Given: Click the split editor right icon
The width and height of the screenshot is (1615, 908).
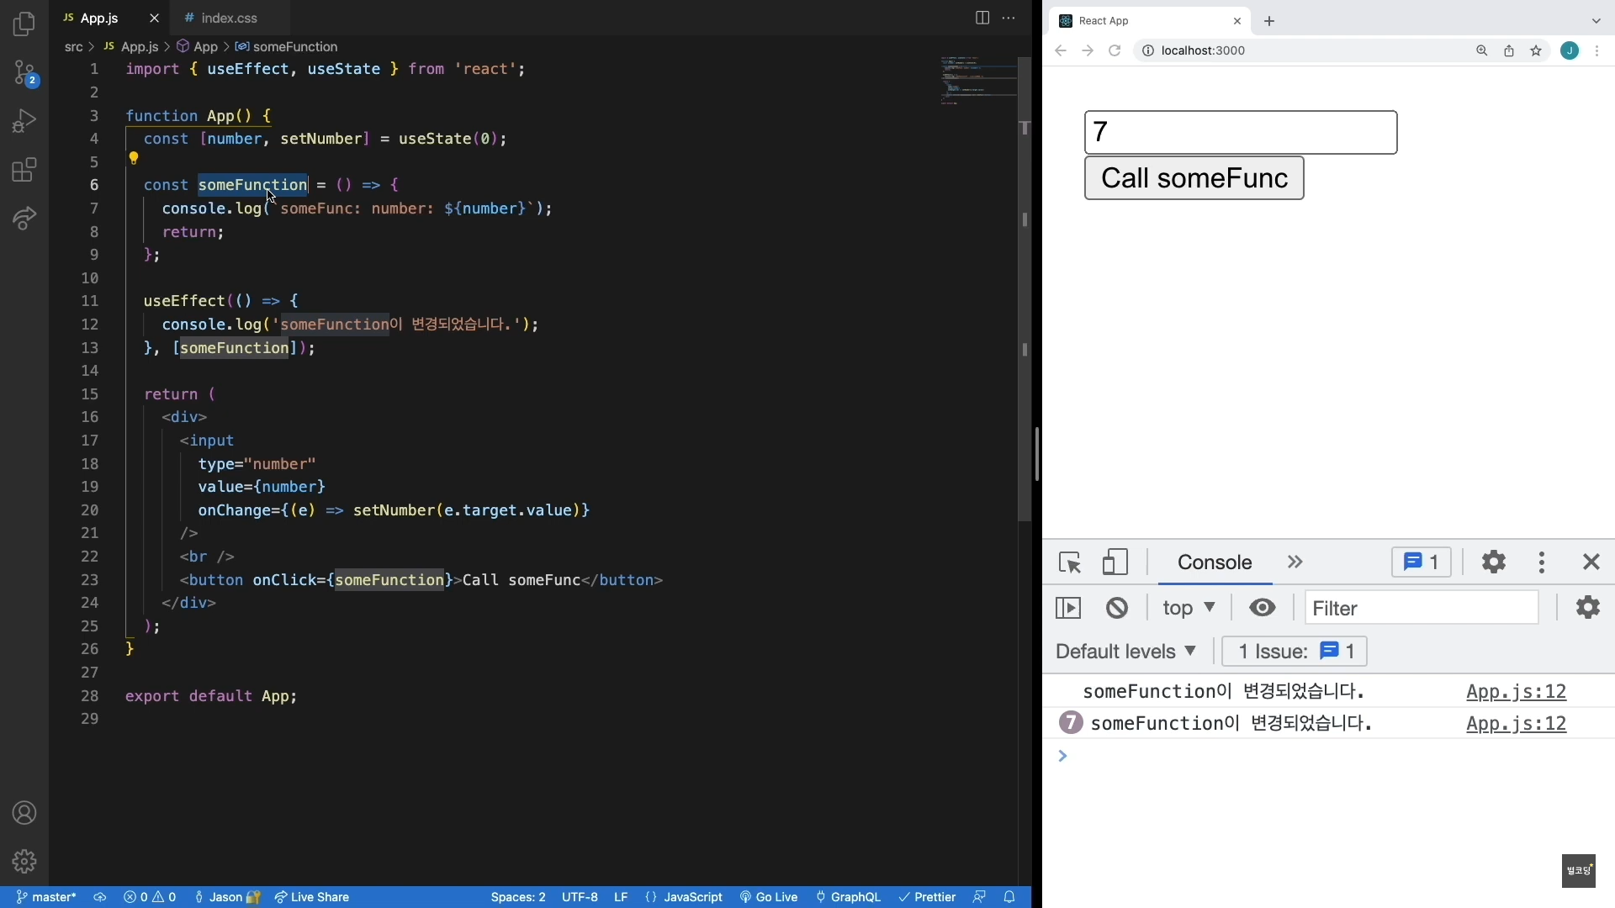Looking at the screenshot, I should tap(982, 18).
